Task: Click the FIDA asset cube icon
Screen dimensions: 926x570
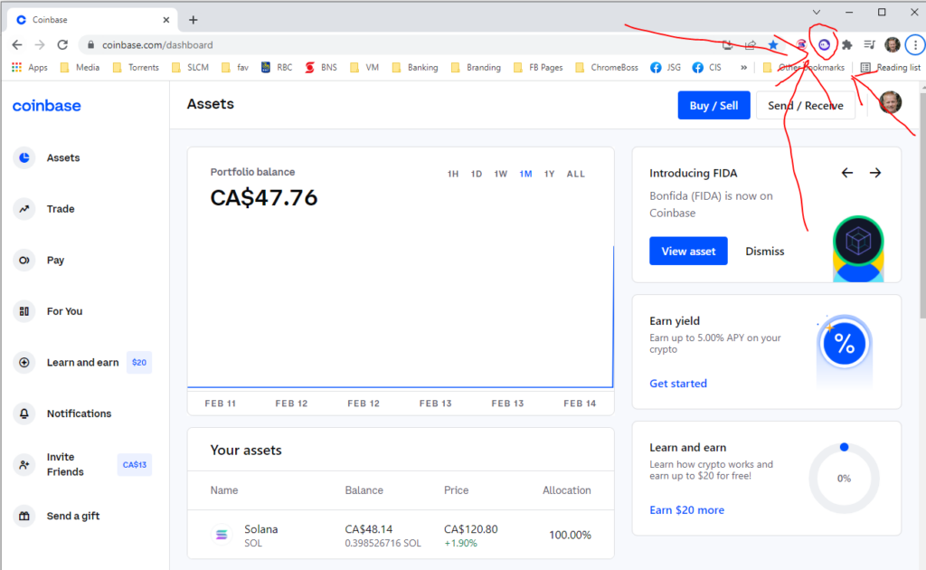Action: (858, 241)
